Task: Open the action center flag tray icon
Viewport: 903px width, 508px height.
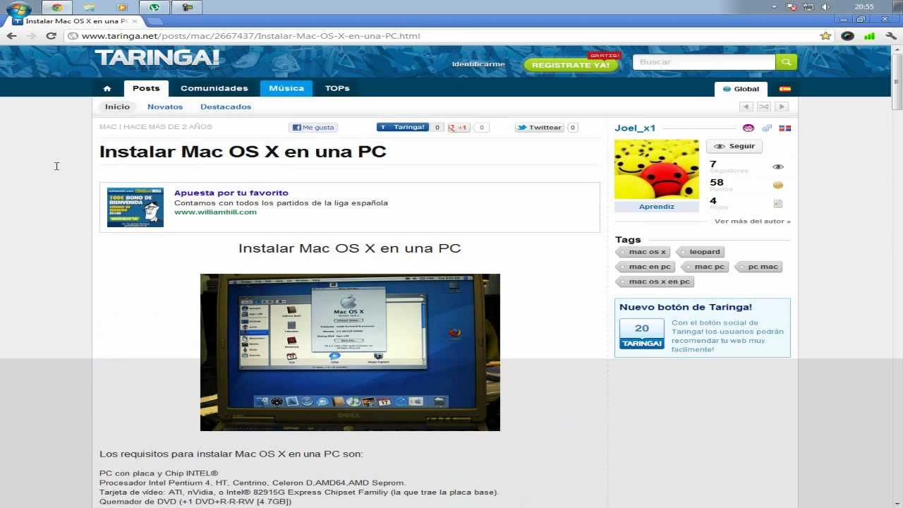Action: coord(792,7)
